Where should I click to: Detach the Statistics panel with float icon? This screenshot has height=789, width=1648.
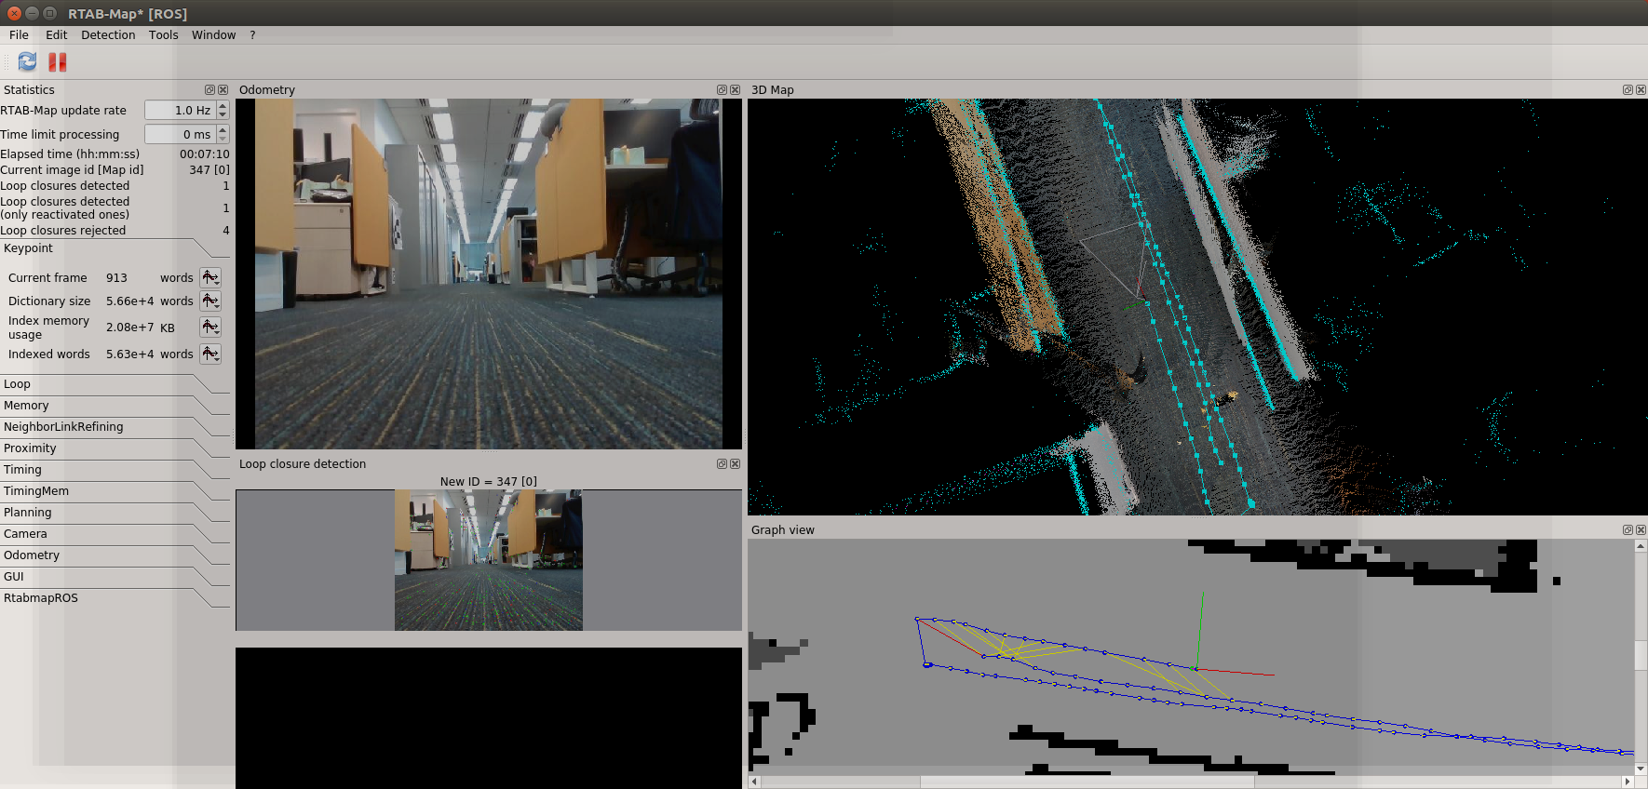click(x=209, y=90)
